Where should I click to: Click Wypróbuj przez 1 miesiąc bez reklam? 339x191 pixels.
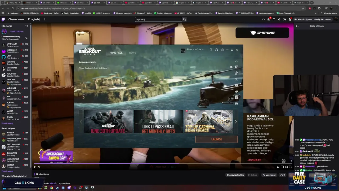[313, 19]
